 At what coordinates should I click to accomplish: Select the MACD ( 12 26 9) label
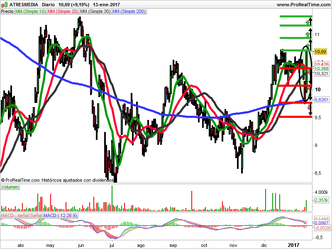(x=60, y=215)
